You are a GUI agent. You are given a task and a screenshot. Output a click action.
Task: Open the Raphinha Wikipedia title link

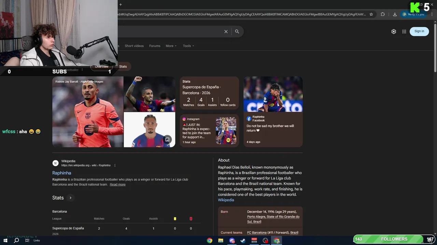click(62, 173)
